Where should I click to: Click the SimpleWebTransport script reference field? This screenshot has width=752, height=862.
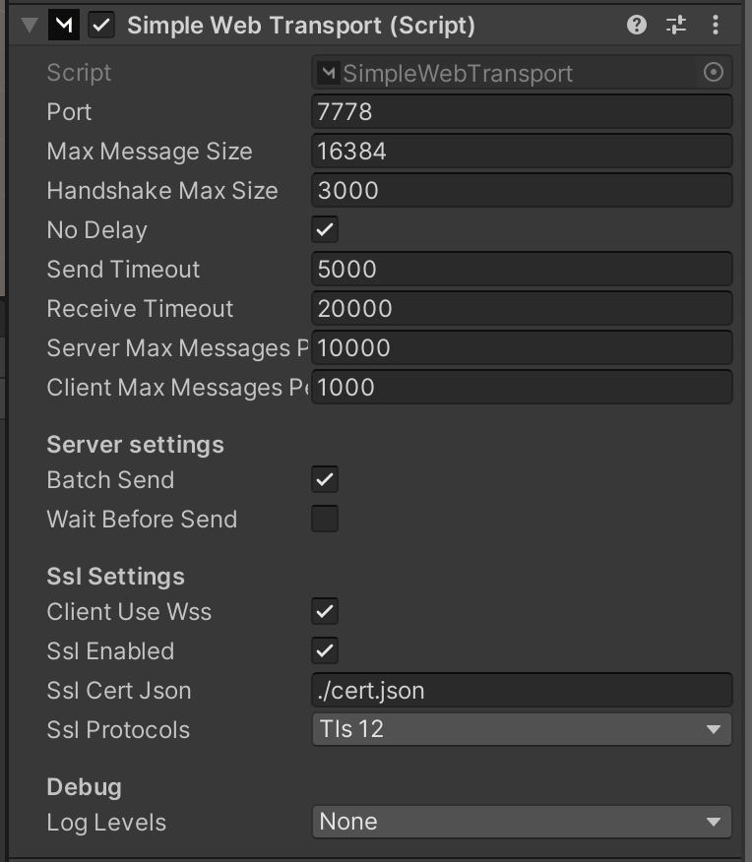(507, 73)
